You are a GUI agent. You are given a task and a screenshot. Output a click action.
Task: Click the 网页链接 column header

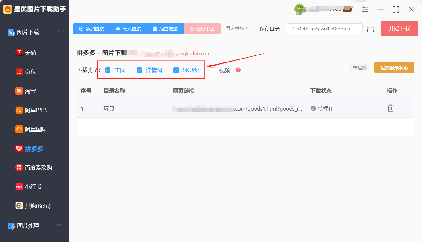[184, 91]
